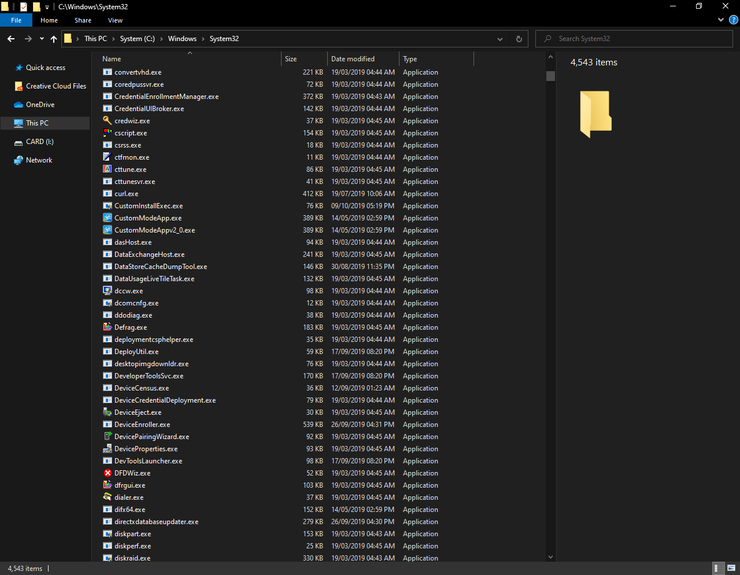740x575 pixels.
Task: Click the DFDWiz.exe red X icon
Action: tap(107, 473)
